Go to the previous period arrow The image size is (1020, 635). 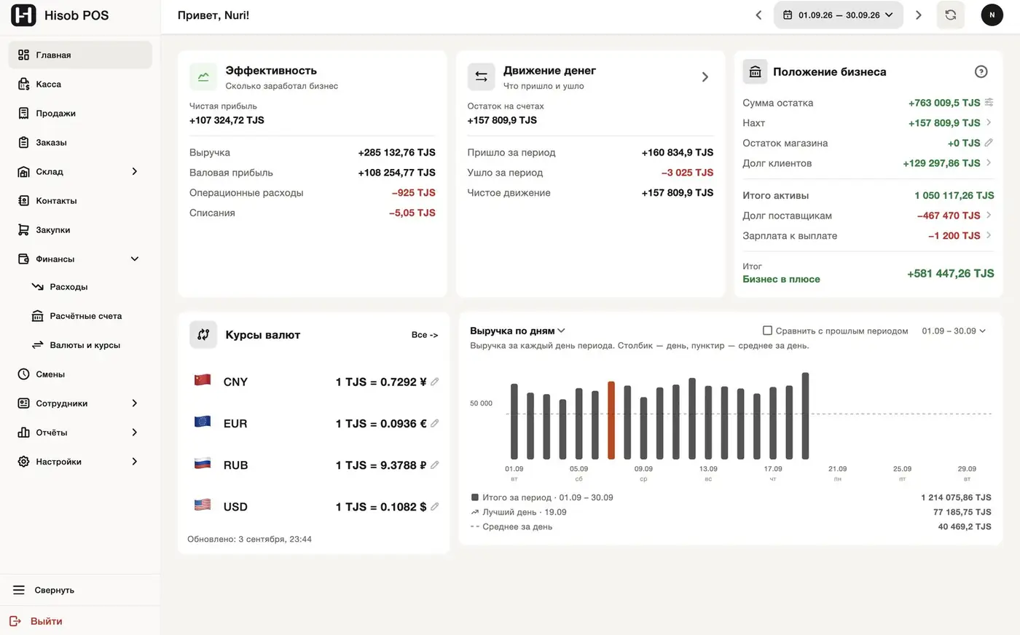pyautogui.click(x=758, y=15)
